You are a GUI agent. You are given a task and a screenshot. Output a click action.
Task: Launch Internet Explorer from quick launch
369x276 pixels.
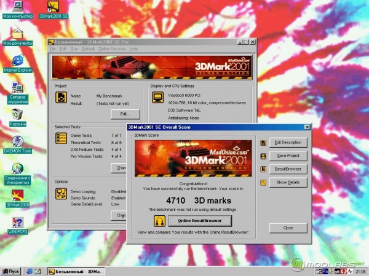tap(30, 272)
